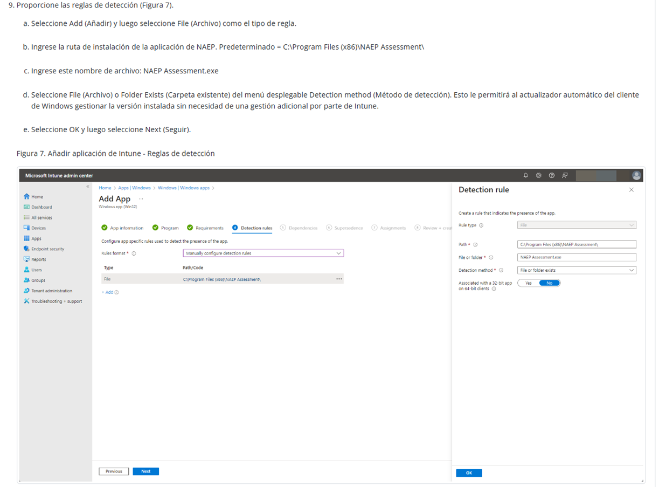Open the settings gear in header
Viewport: 659px width, 487px height.
click(538, 175)
